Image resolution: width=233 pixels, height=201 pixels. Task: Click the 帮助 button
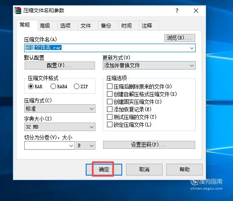tap(185, 170)
